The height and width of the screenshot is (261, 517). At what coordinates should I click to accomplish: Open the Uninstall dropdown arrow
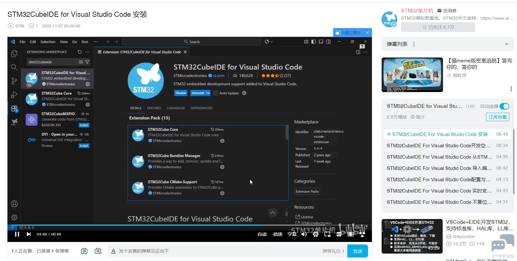pyautogui.click(x=208, y=93)
